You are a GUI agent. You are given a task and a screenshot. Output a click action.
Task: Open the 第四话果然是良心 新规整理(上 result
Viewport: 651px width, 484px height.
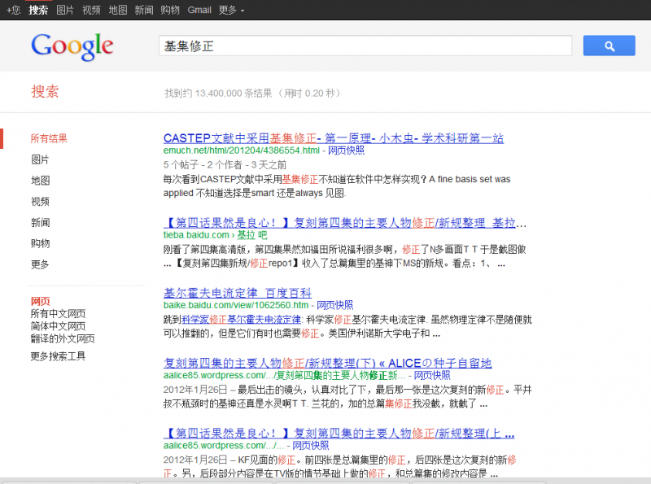click(339, 434)
